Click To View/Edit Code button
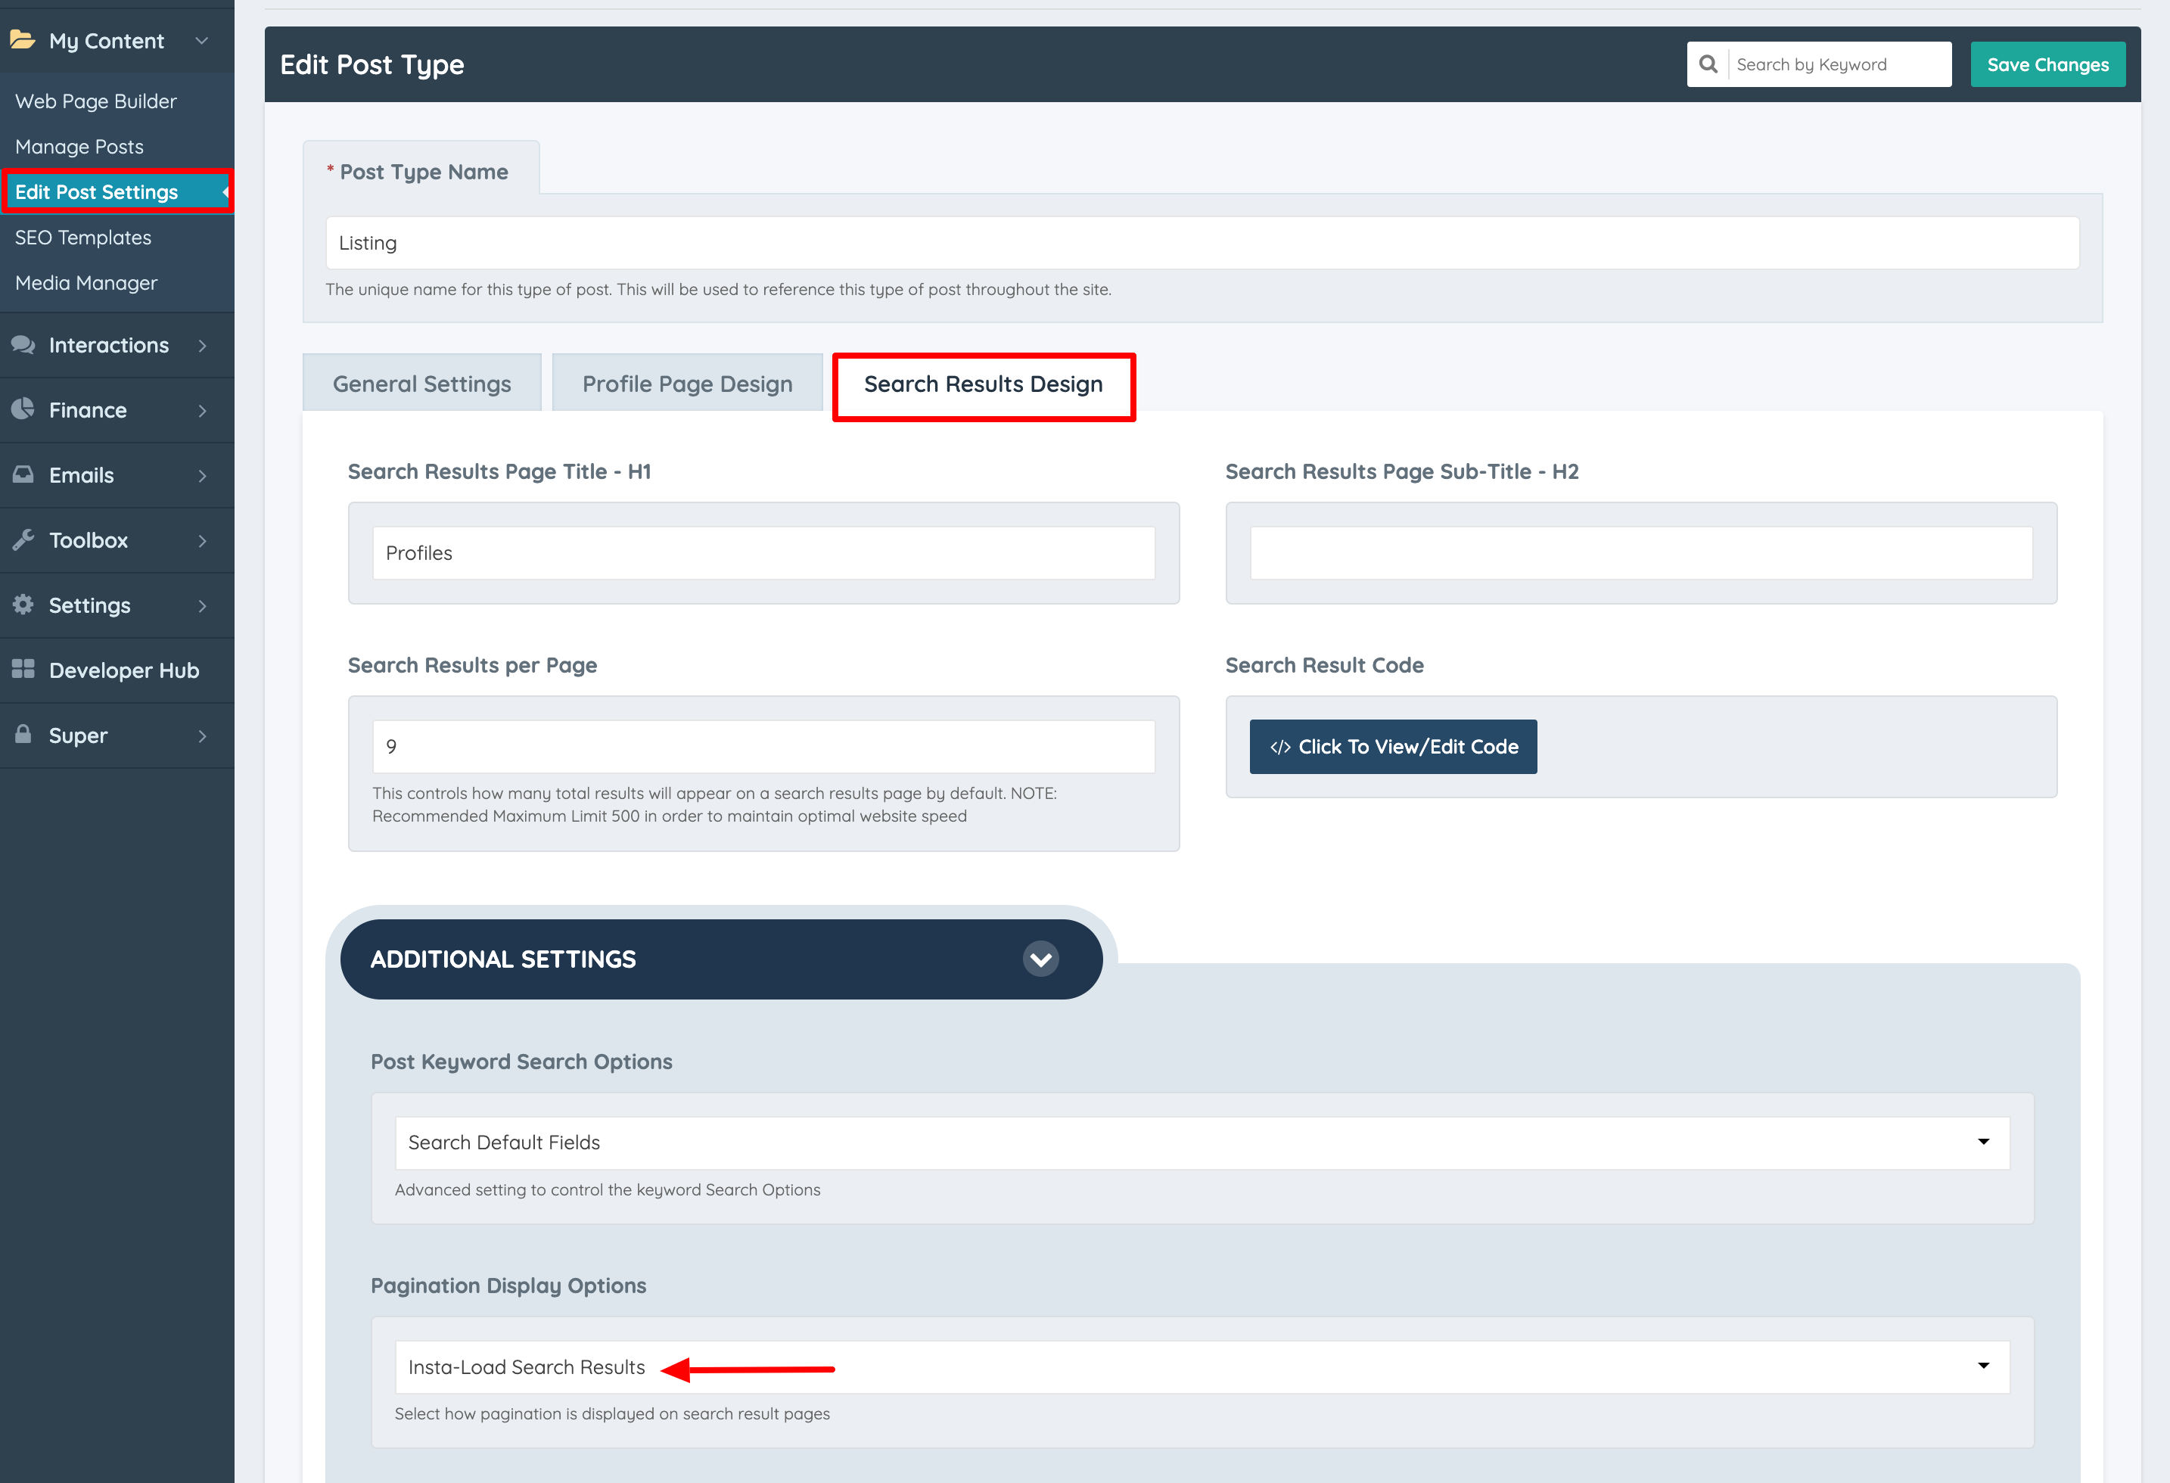 tap(1392, 746)
